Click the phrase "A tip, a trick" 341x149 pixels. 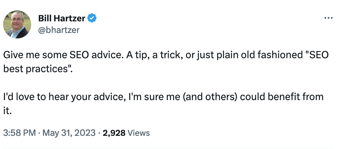(x=153, y=55)
